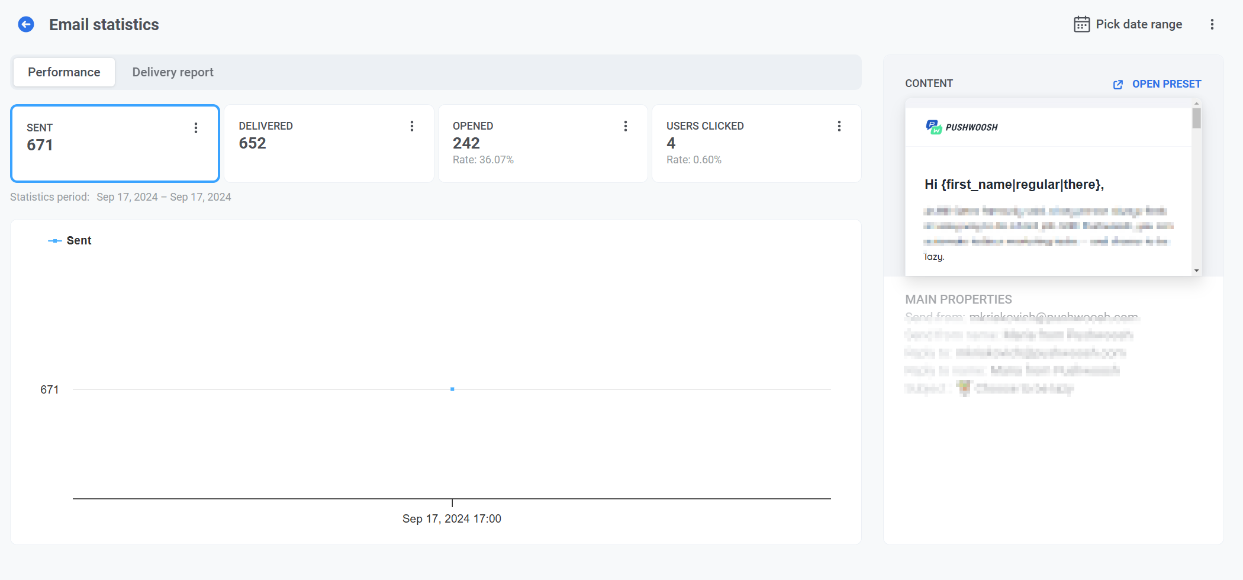Open the DELIVERED card three-dot menu
Screen dimensions: 1243x580
point(412,126)
